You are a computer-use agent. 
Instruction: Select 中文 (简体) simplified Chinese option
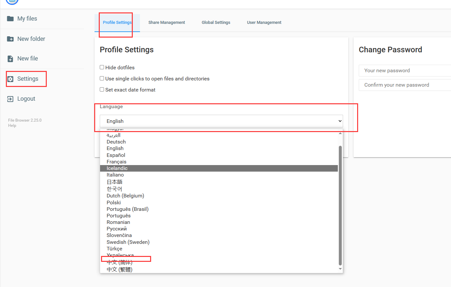pos(219,262)
